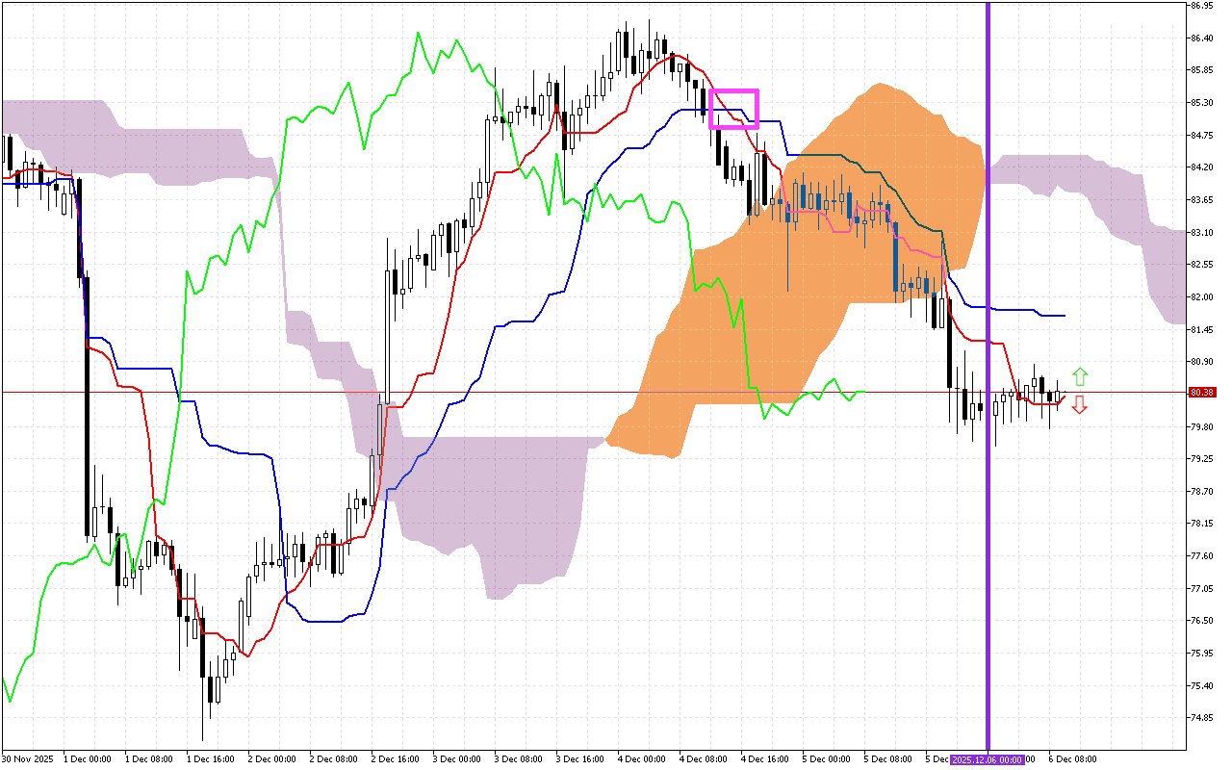This screenshot has height=770, width=1232.
Task: Select the magenta rectangle on the chart
Action: click(733, 91)
